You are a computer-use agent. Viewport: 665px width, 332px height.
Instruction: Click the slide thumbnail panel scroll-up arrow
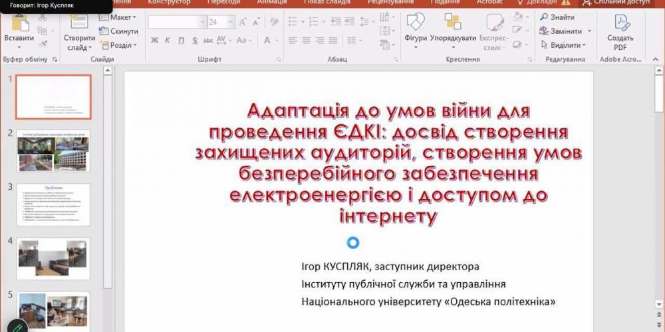pos(108,70)
